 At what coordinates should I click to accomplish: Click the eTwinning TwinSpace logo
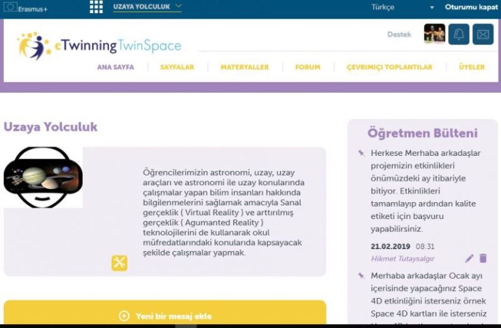100,46
